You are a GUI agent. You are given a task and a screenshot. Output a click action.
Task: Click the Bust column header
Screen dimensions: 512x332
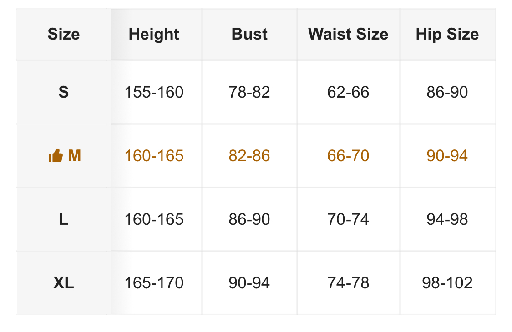(249, 34)
